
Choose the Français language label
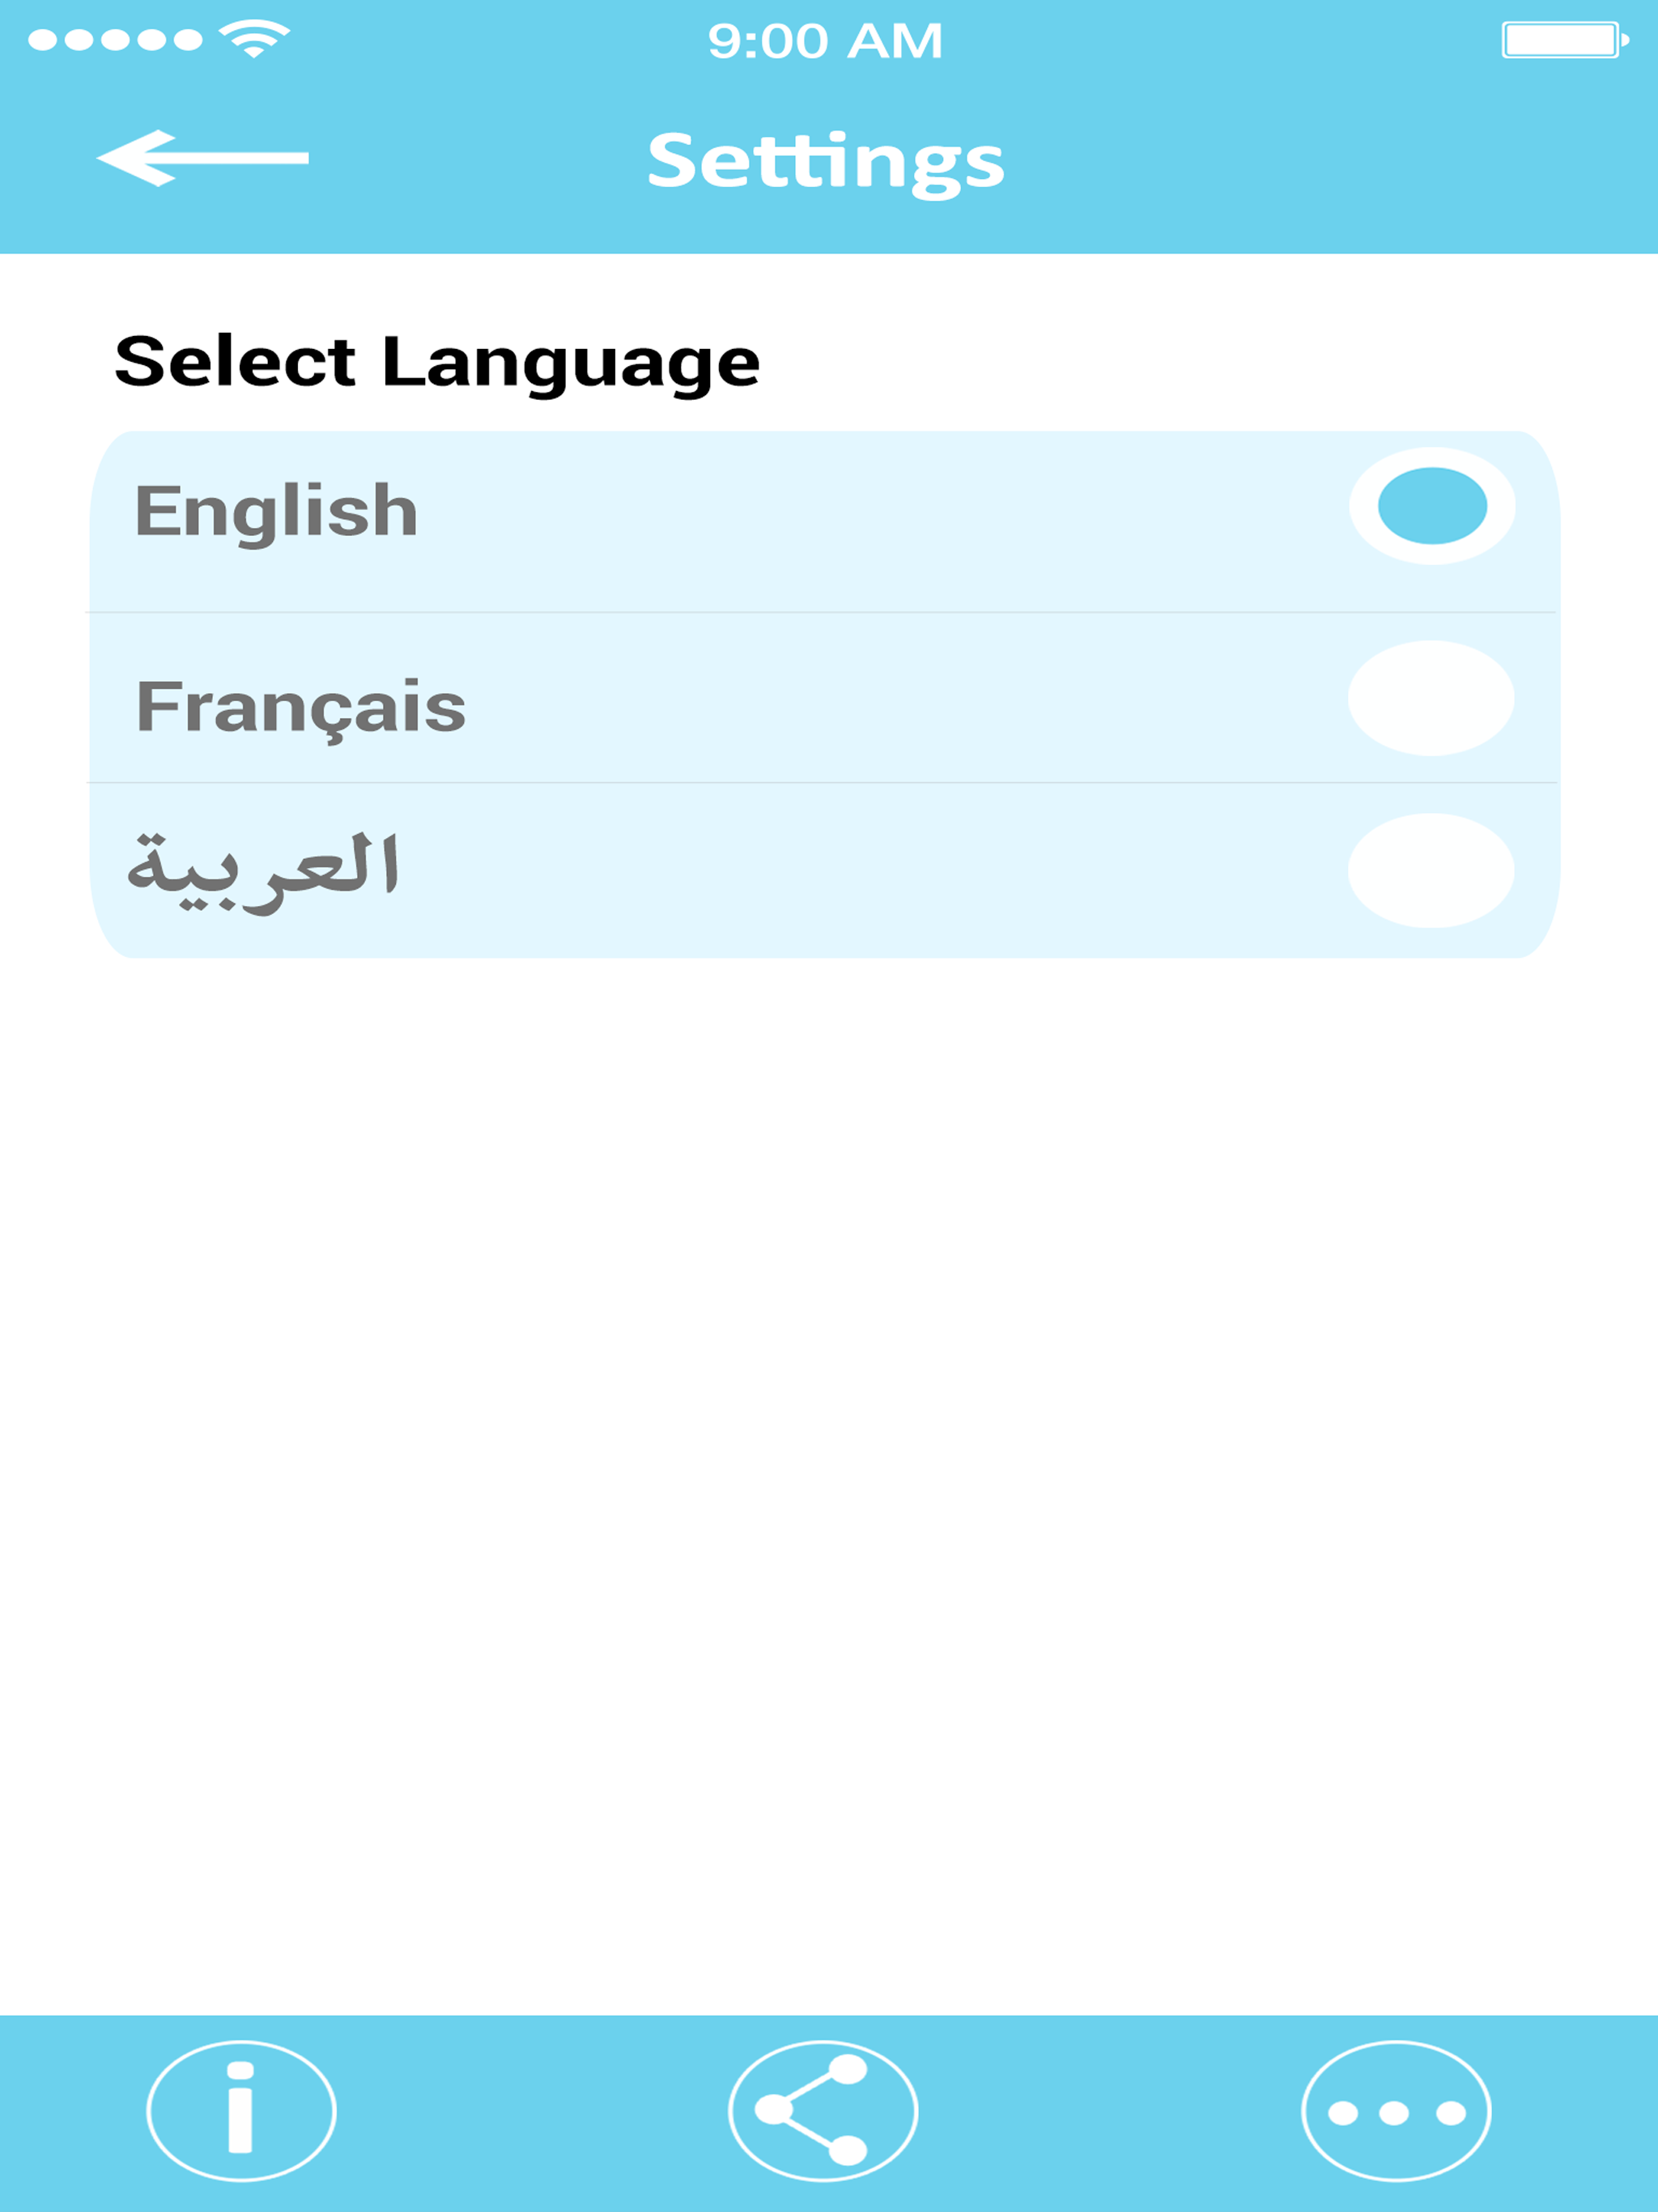tap(300, 706)
